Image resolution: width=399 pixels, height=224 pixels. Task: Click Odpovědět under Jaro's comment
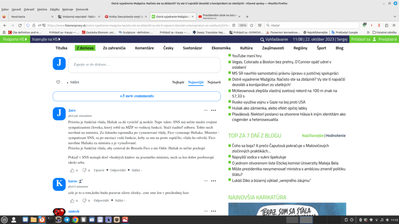click(x=118, y=170)
